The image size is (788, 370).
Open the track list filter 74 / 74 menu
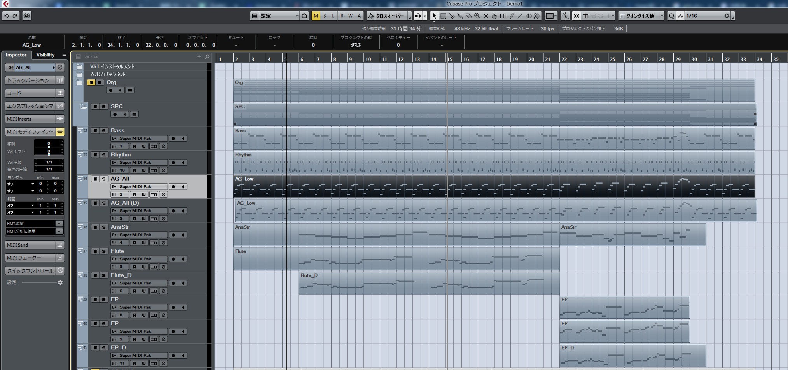click(78, 57)
